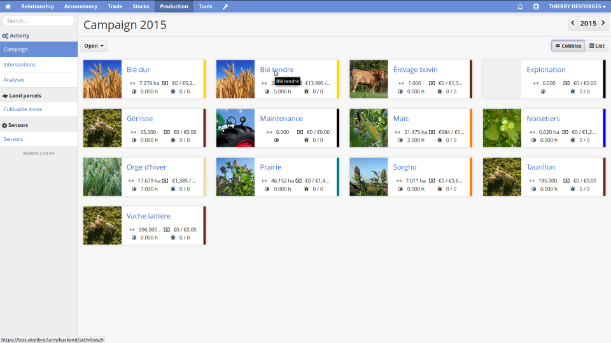Click the teal color bar on Prairie card
Viewport: 611px width, 343px height.
click(x=338, y=177)
